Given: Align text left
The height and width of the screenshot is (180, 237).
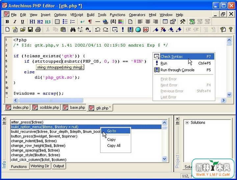Looking at the screenshot, I should pos(140,22).
